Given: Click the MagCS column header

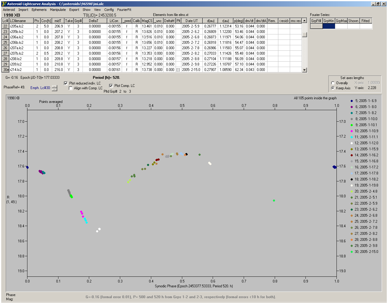Looking at the screenshot, I should point(147,21).
